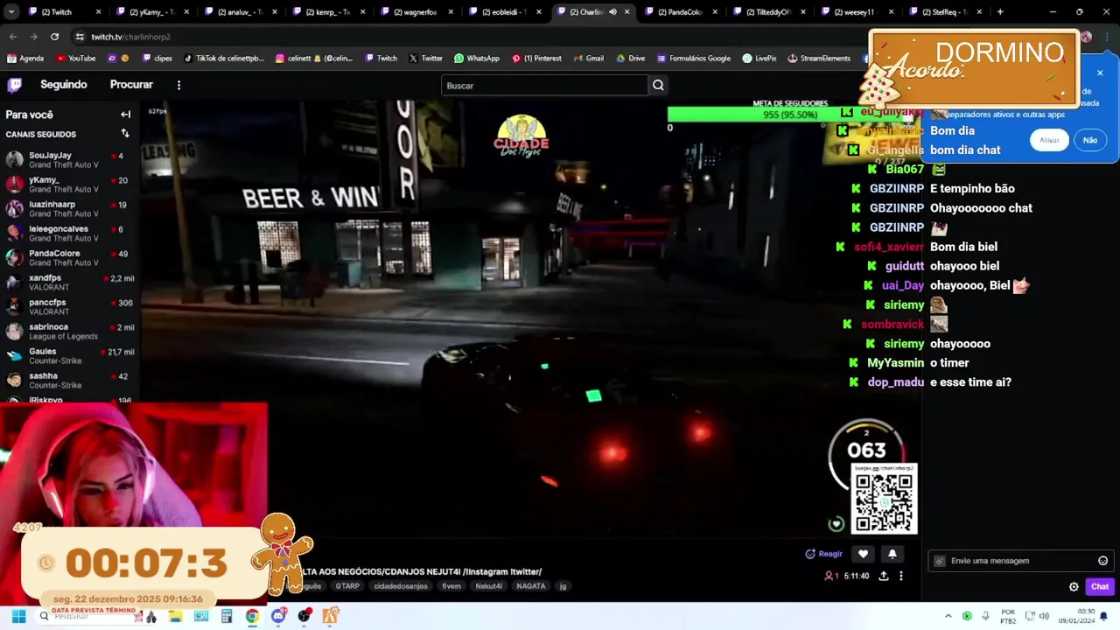Viewport: 1120px width, 630px height.
Task: Click the Reagir button
Action: 824,554
